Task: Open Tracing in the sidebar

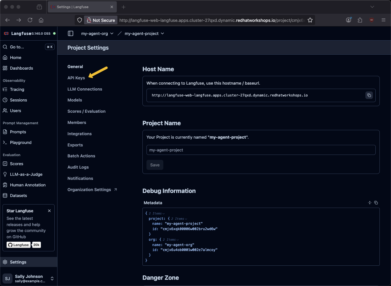Action: (17, 89)
